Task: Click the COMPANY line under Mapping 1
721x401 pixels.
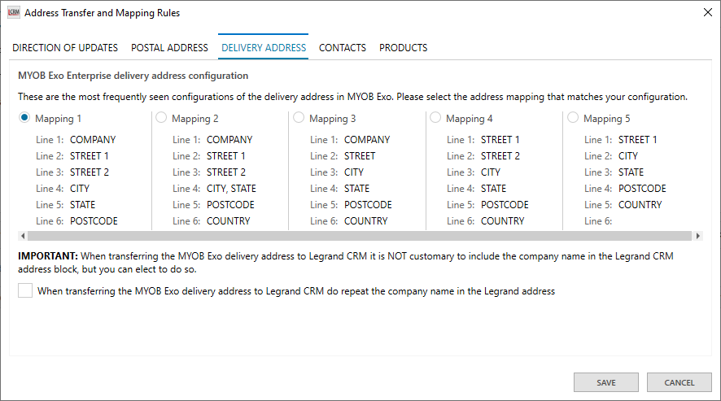Action: click(92, 140)
